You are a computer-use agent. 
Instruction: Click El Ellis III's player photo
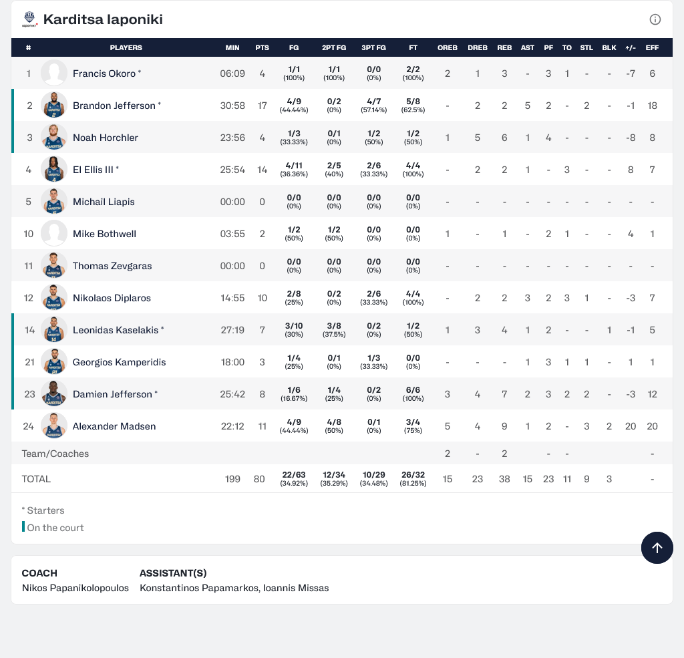[x=54, y=170]
